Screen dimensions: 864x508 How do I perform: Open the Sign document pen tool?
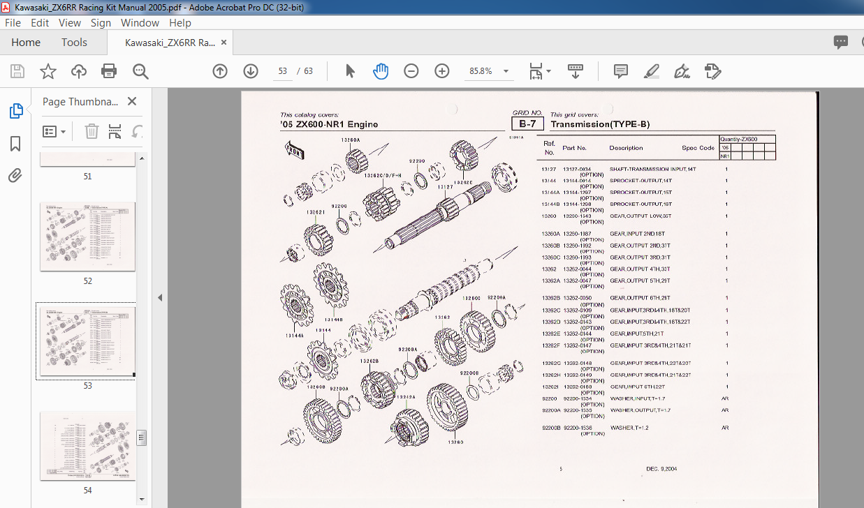tap(682, 71)
